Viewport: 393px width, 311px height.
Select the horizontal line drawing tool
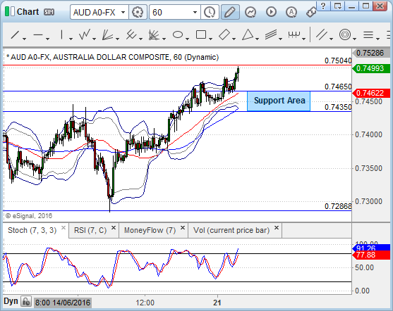click(38, 35)
